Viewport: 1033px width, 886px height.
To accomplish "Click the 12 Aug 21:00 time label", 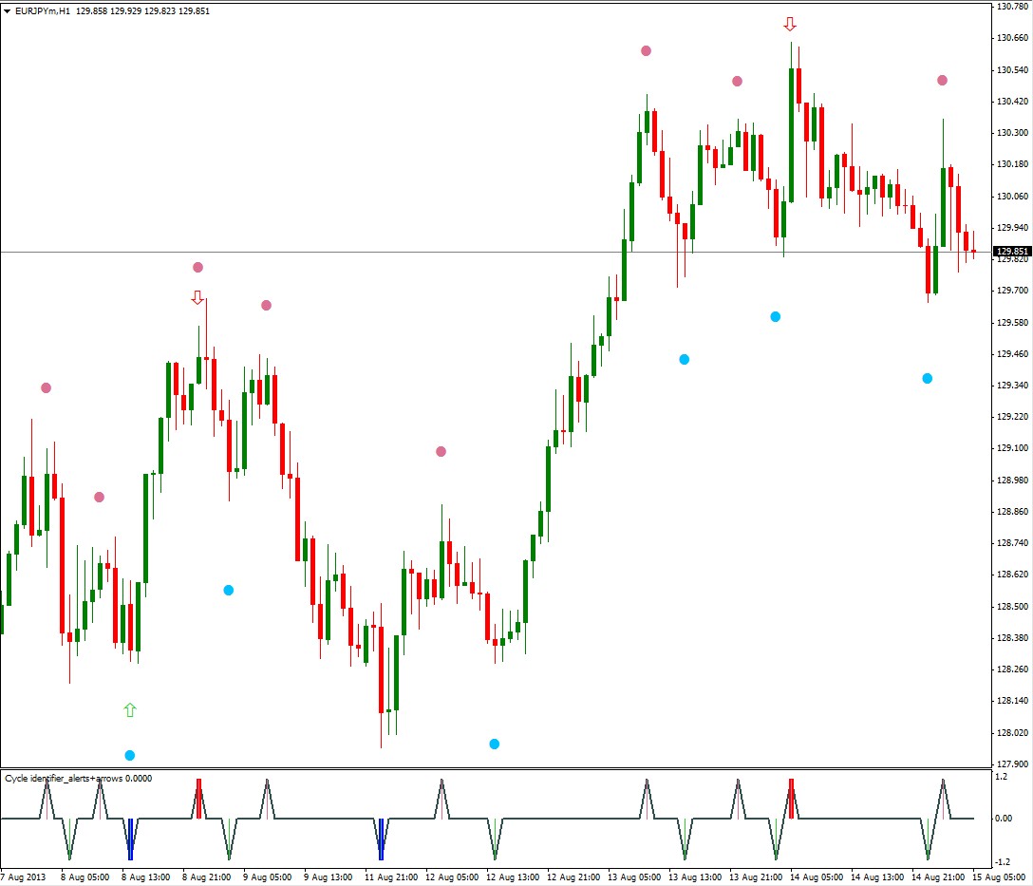I will 573,877.
